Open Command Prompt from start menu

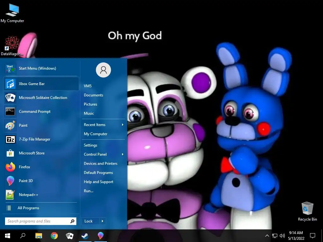(x=41, y=112)
